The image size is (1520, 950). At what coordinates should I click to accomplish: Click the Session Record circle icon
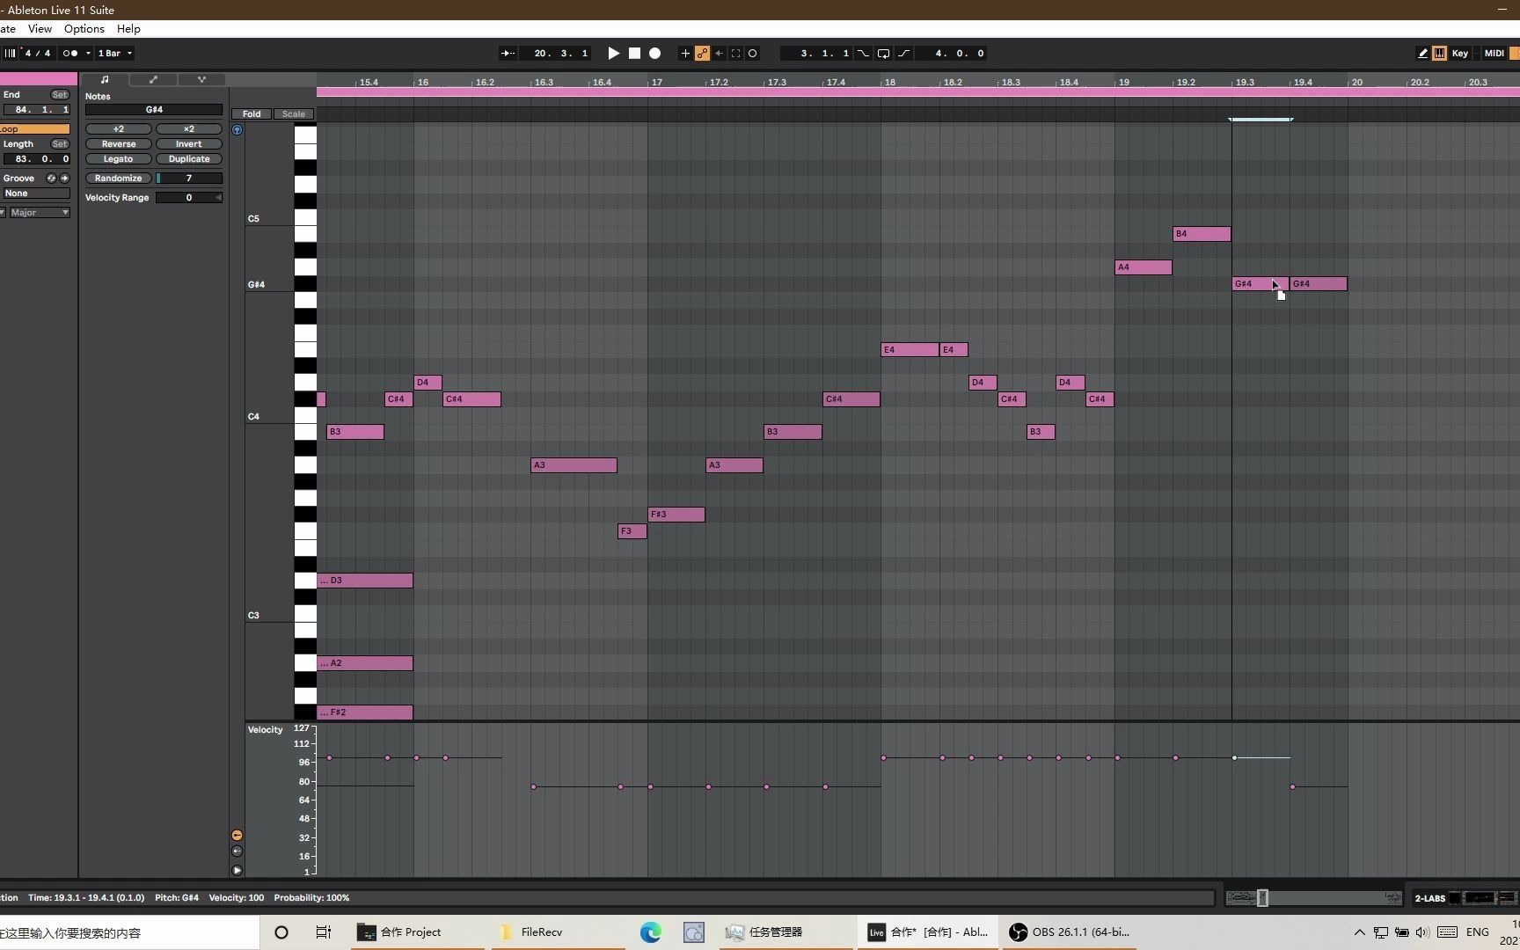[x=752, y=54]
